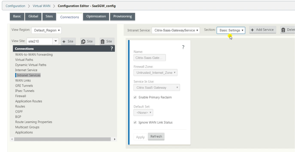Open the View Region dropdown
This screenshot has width=295, height=152.
[x=46, y=30]
